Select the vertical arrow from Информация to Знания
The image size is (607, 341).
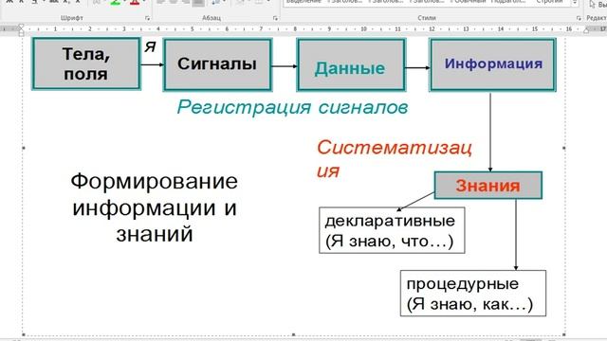pos(490,132)
